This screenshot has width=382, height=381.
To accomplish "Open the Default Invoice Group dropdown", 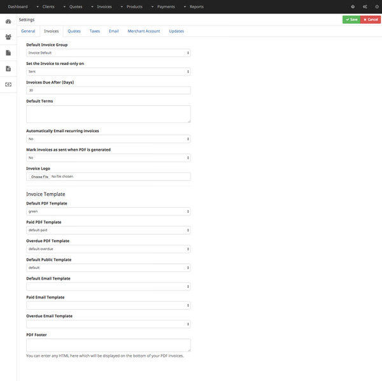I will [108, 53].
